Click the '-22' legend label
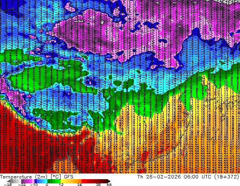Viewport: 240px width, 186px height. (22, 184)
